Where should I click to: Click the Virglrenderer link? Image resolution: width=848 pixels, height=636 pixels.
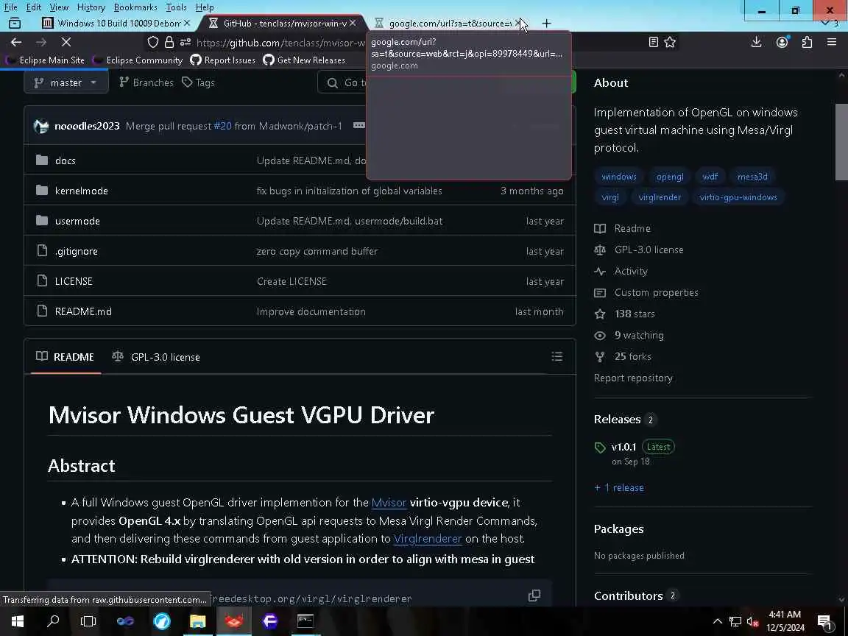(428, 539)
